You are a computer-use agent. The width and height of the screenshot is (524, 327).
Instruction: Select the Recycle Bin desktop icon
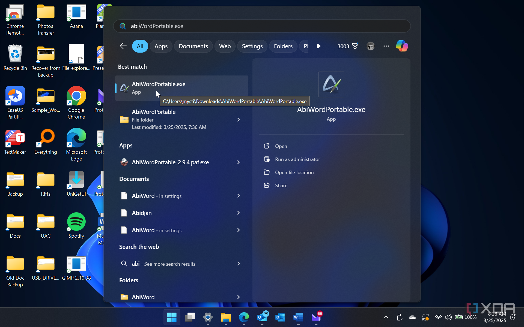click(15, 57)
